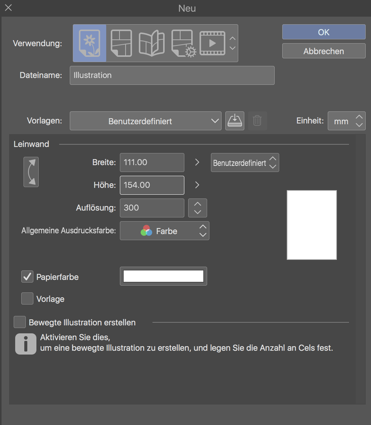Screen dimensions: 371x425
Task: Click the Dateiname Illustration text field
Action: click(x=172, y=75)
